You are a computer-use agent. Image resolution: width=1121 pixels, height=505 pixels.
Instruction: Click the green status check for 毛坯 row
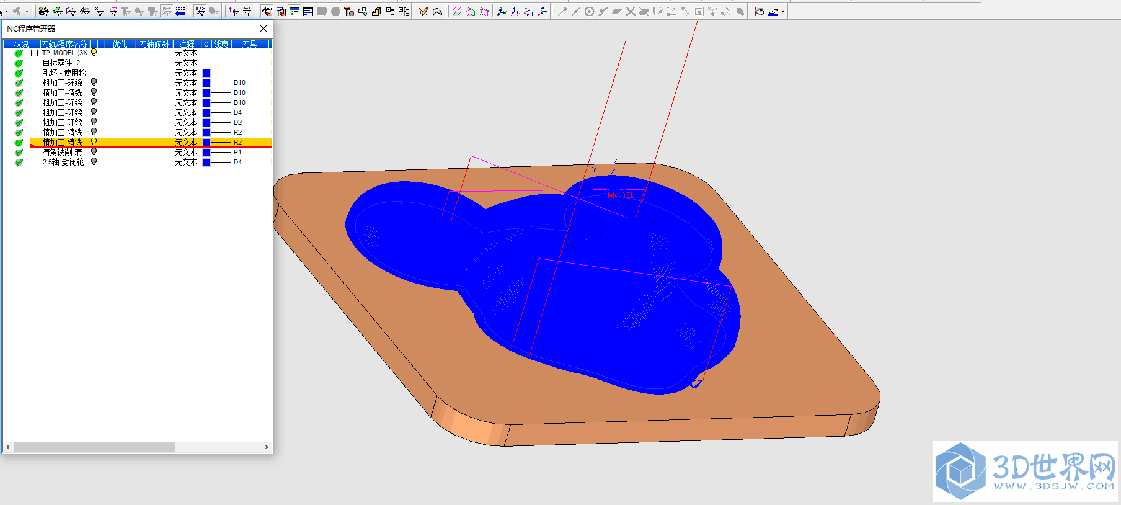tap(19, 73)
